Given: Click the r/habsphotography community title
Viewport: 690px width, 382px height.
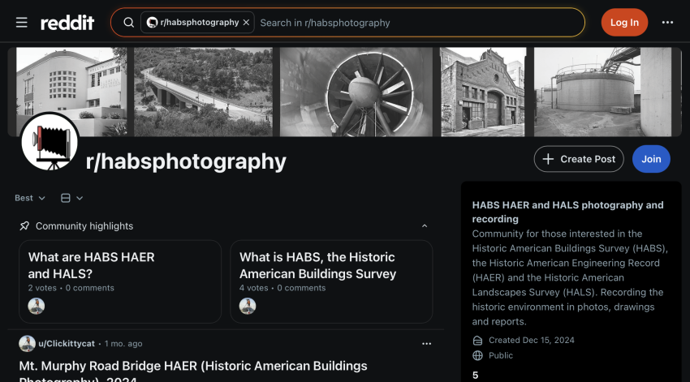Looking at the screenshot, I should point(186,161).
